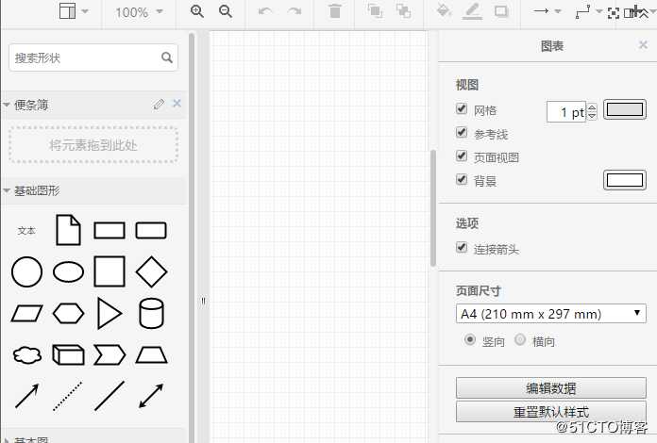The width and height of the screenshot is (657, 443).
Task: Click the grid size 1 pt field
Action: (x=566, y=112)
